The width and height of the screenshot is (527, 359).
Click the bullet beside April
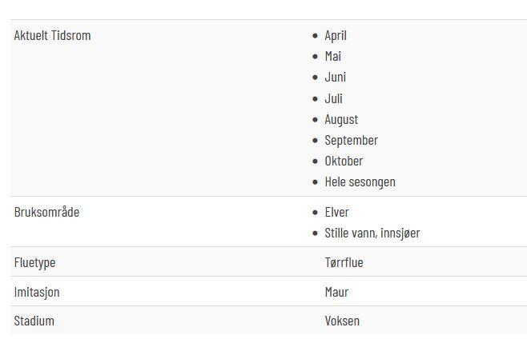pyautogui.click(x=315, y=35)
